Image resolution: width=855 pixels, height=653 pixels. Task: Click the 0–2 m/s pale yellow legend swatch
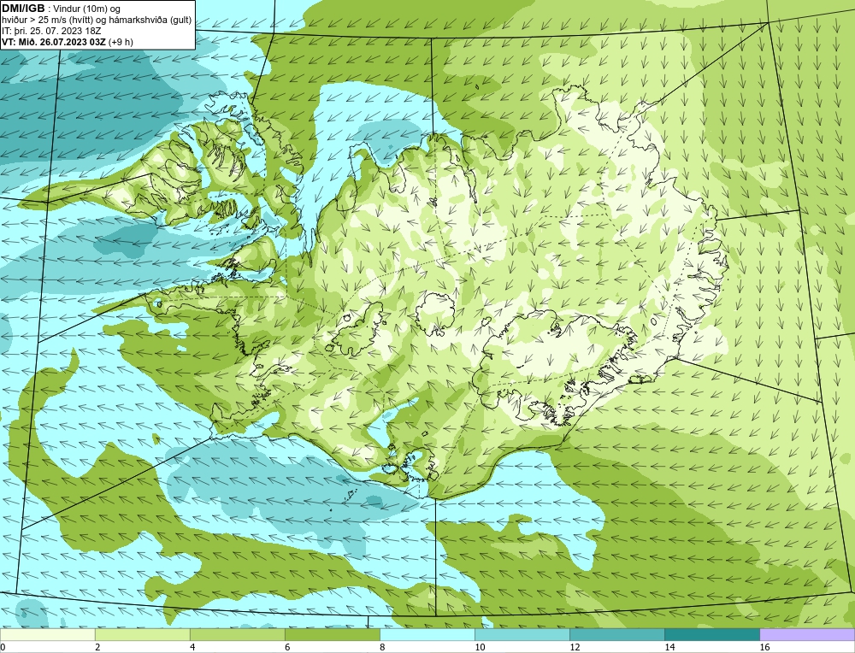click(x=47, y=634)
